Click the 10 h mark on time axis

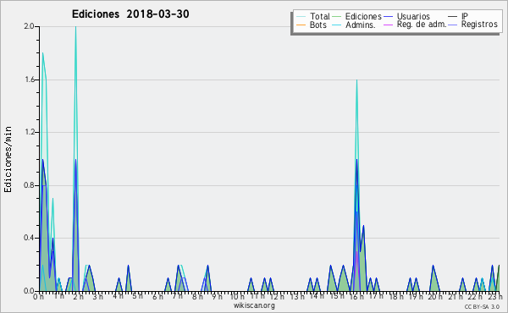(237, 297)
